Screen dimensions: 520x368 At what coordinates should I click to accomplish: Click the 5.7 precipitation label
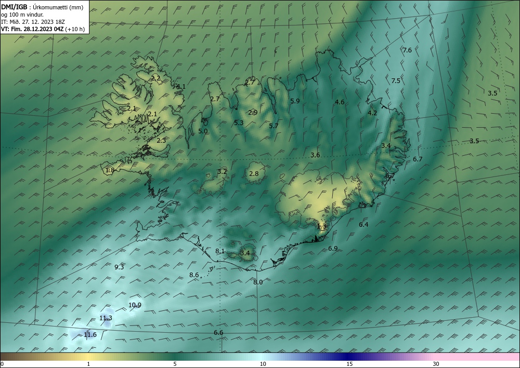[274, 126]
